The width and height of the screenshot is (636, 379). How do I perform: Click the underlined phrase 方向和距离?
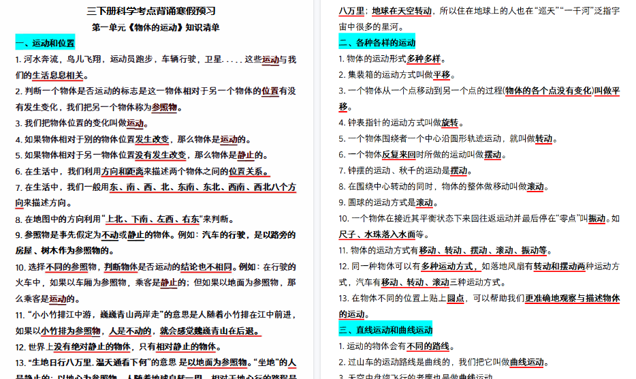point(123,171)
